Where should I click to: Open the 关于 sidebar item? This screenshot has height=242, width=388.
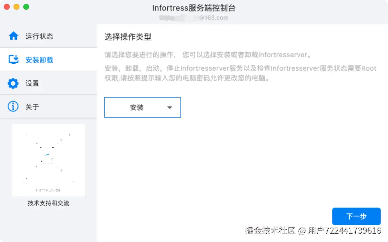click(48, 107)
